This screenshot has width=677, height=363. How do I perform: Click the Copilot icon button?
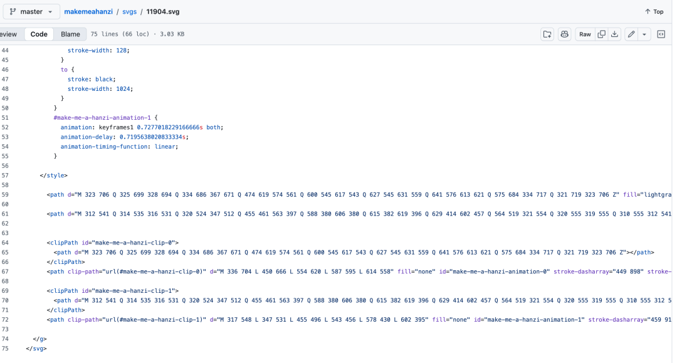coord(564,34)
